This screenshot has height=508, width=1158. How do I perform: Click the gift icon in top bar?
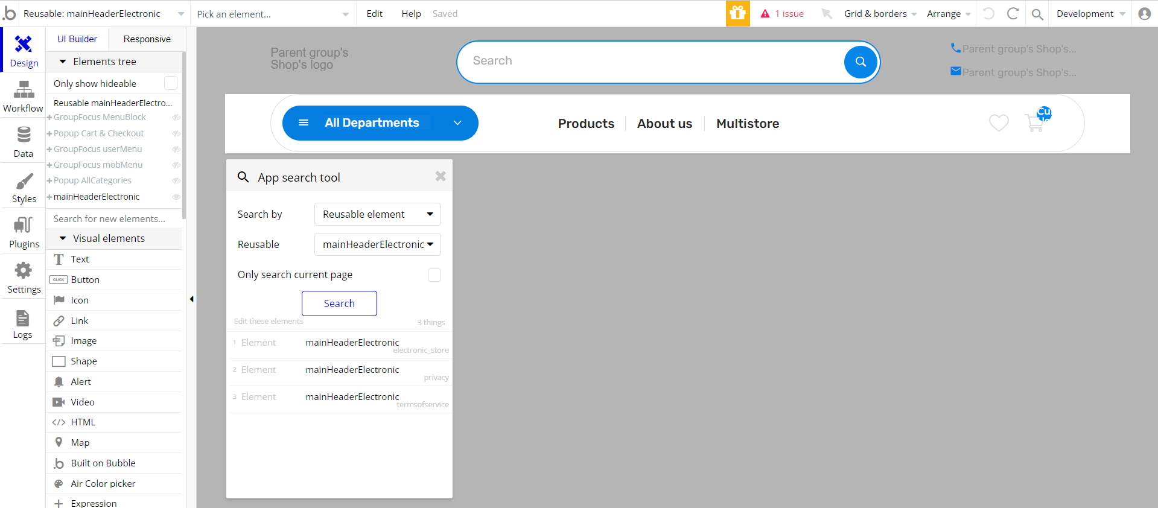coord(737,13)
